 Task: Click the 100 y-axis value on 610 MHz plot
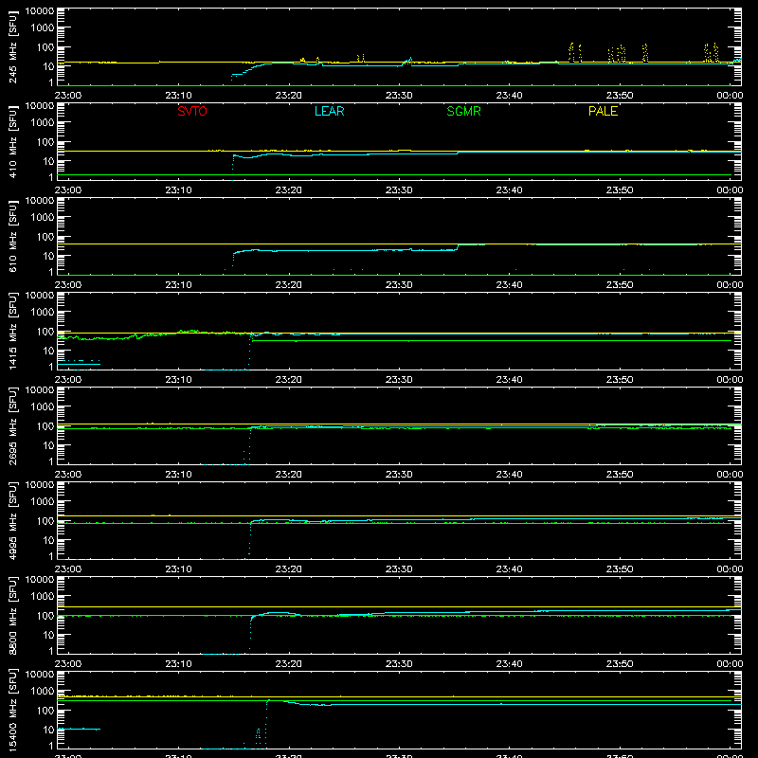pos(45,237)
